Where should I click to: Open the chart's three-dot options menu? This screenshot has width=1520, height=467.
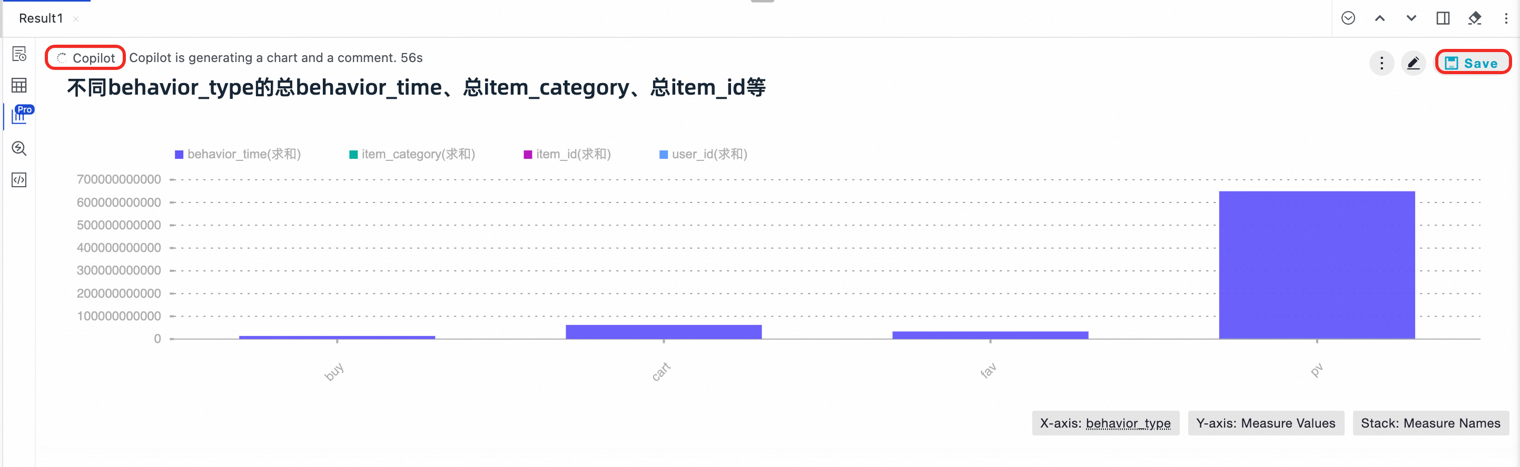click(1381, 63)
